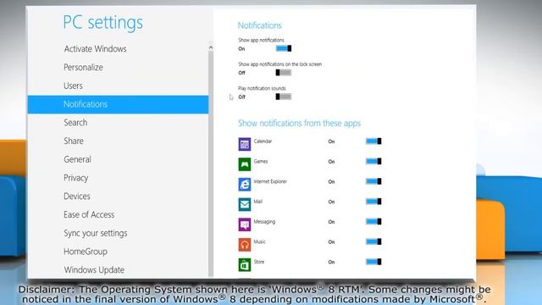Click the Calendar app label
The height and width of the screenshot is (305, 542).
pos(263,141)
